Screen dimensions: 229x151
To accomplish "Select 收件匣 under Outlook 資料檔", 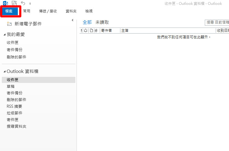I will point(38,80).
